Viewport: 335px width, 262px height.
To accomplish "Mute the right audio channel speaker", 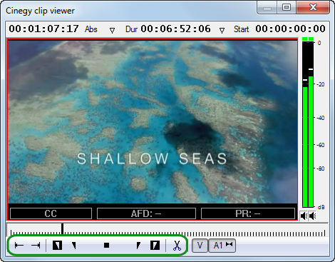I will point(312,216).
